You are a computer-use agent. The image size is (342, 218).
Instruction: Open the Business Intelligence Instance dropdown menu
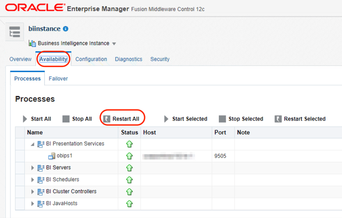[114, 44]
